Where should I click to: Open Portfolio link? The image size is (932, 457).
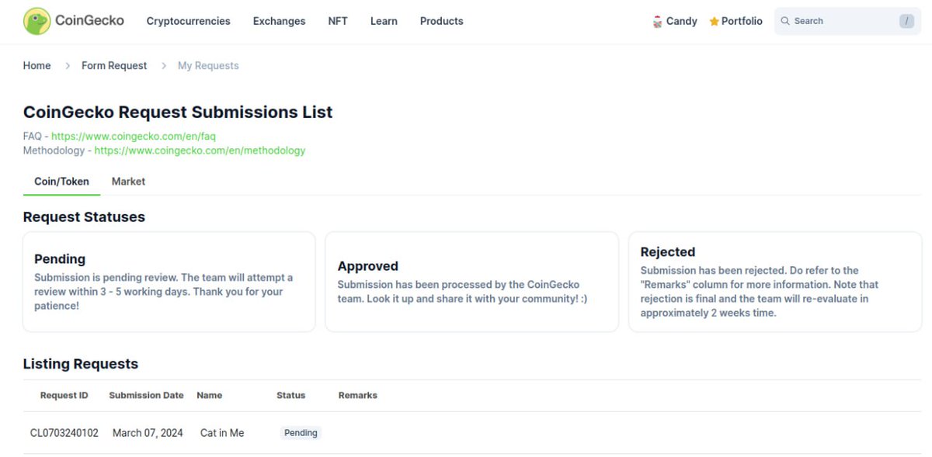736,21
